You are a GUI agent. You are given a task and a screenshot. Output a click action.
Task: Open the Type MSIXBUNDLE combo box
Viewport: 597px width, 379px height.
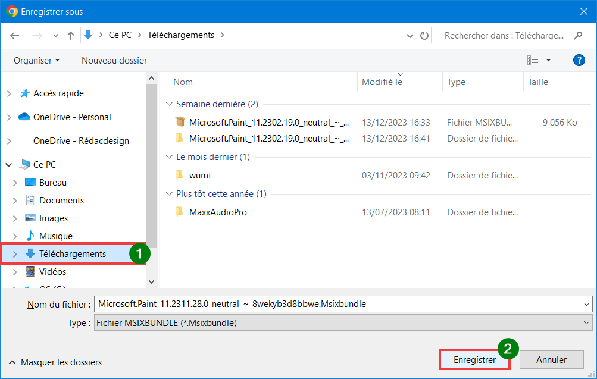click(343, 323)
